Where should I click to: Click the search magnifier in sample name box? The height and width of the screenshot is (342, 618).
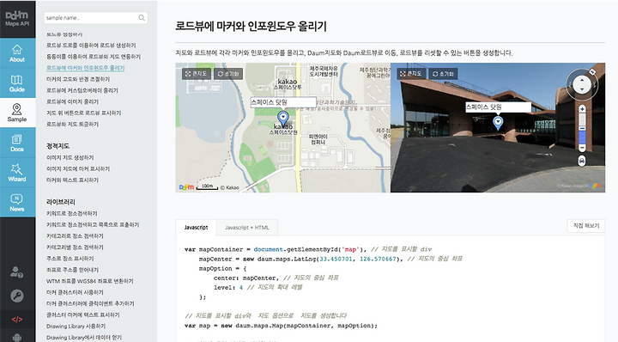pyautogui.click(x=142, y=18)
